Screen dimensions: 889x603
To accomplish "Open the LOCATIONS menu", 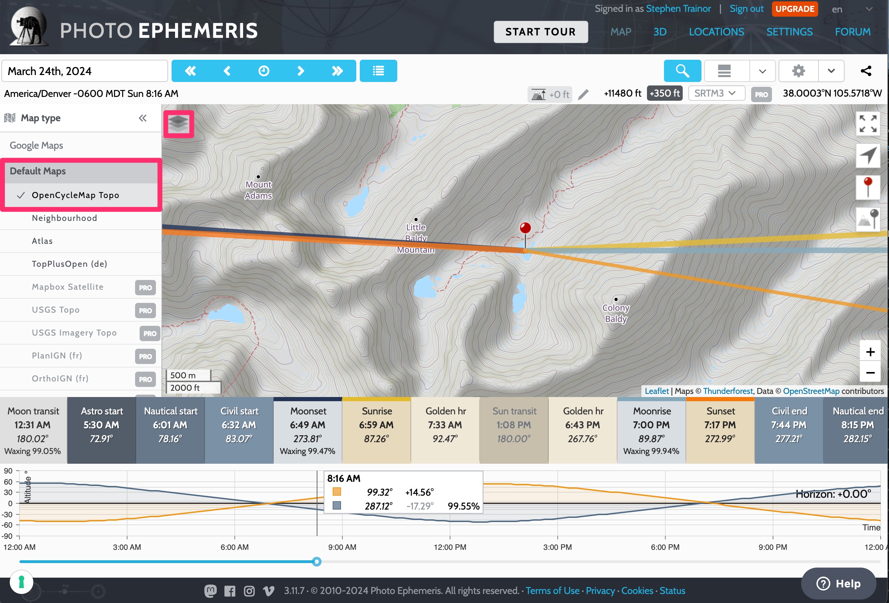I will (x=716, y=32).
